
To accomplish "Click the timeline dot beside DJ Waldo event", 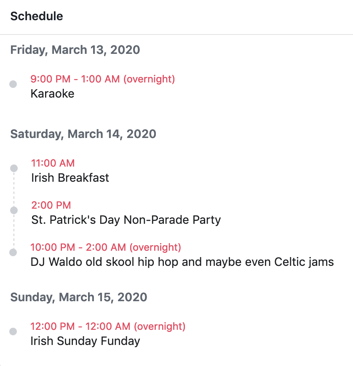I will [13, 252].
